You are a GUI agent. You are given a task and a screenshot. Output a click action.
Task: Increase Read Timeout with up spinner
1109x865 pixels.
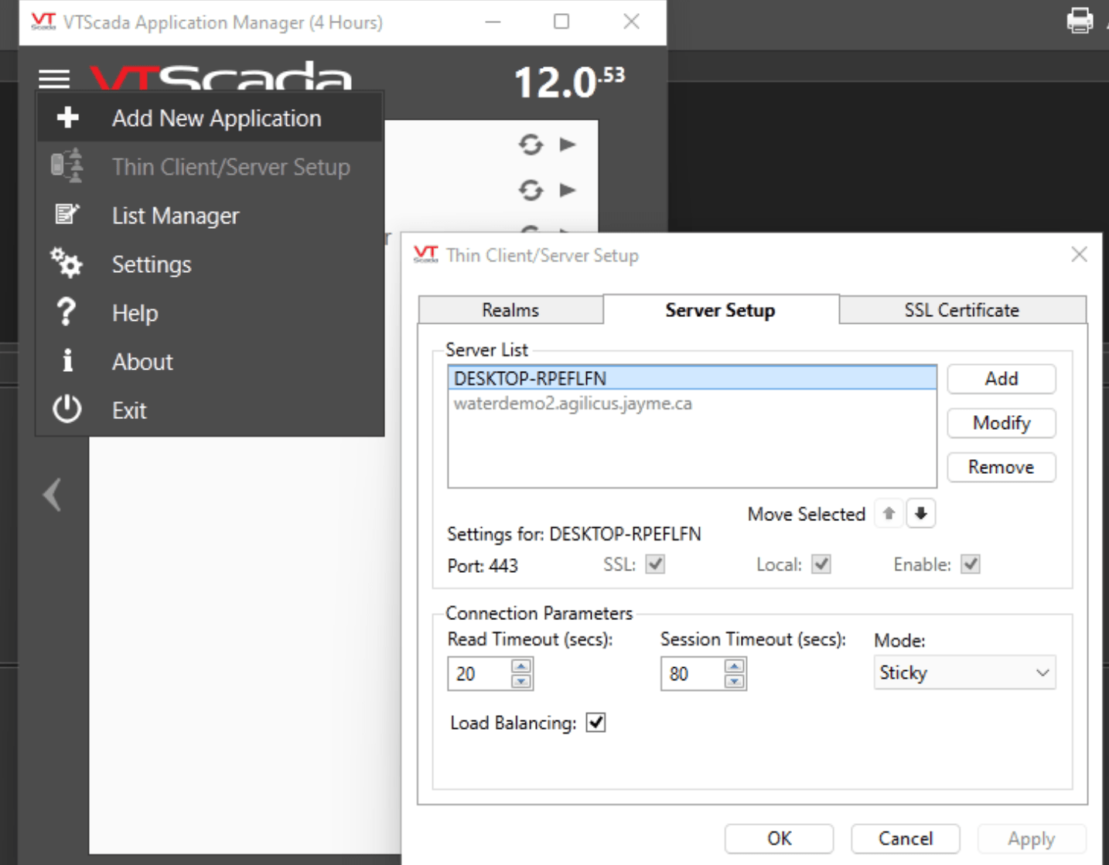point(521,666)
